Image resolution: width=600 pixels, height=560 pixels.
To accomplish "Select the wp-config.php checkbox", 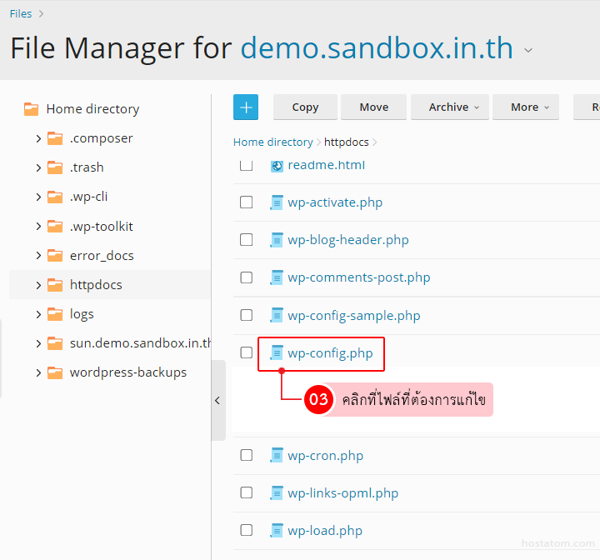I will pyautogui.click(x=246, y=352).
